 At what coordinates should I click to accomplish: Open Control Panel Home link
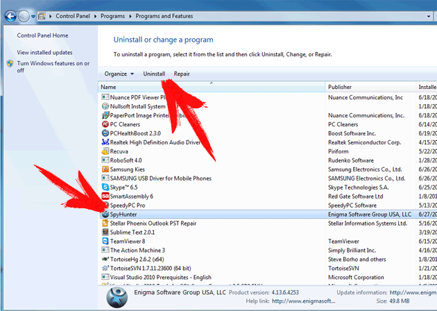click(42, 35)
